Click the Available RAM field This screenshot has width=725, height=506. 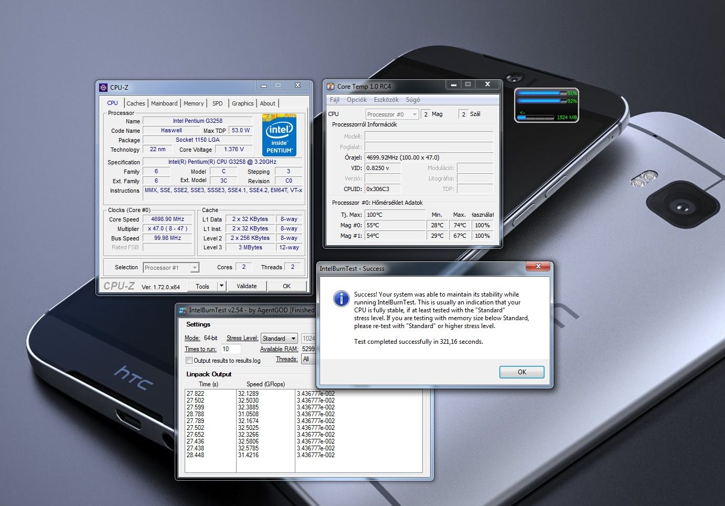308,349
